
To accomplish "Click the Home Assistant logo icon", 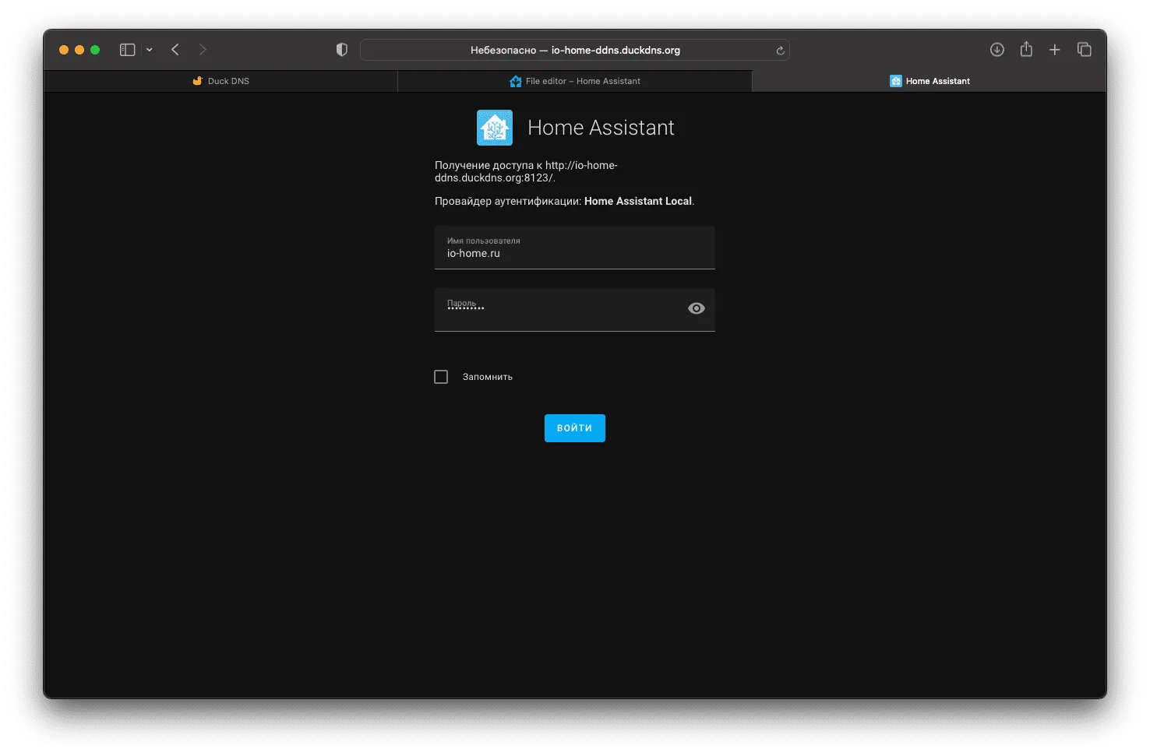I will click(495, 128).
